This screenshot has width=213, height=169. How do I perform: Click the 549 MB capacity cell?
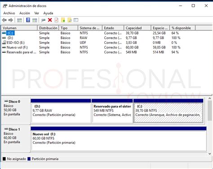pyautogui.click(x=131, y=52)
